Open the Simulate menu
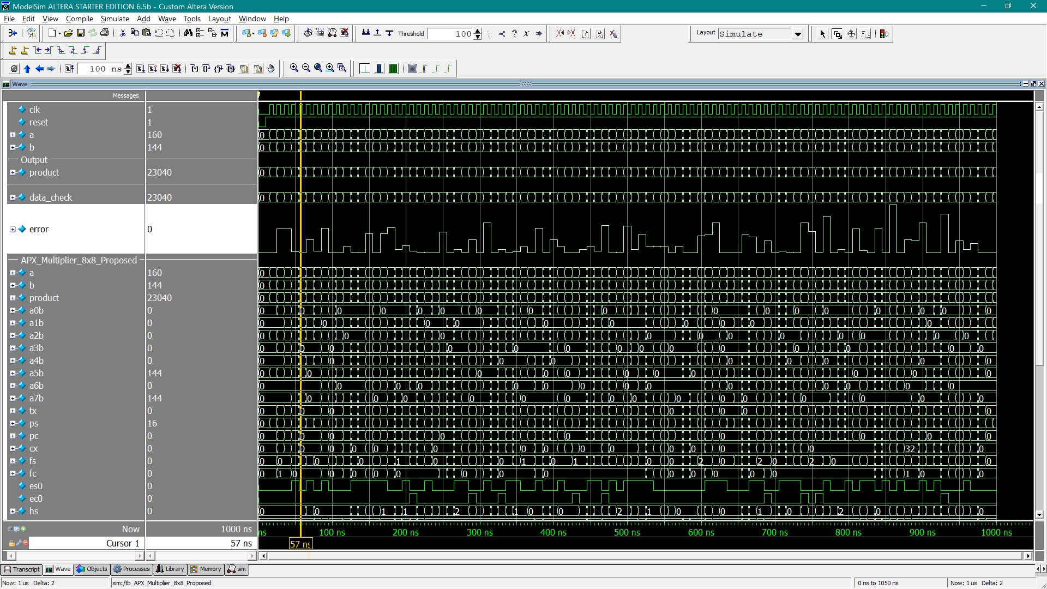The height and width of the screenshot is (589, 1047). [x=115, y=19]
